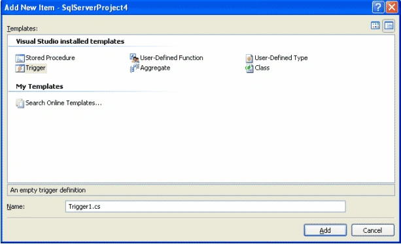Open the dialog help question mark button

(x=378, y=7)
